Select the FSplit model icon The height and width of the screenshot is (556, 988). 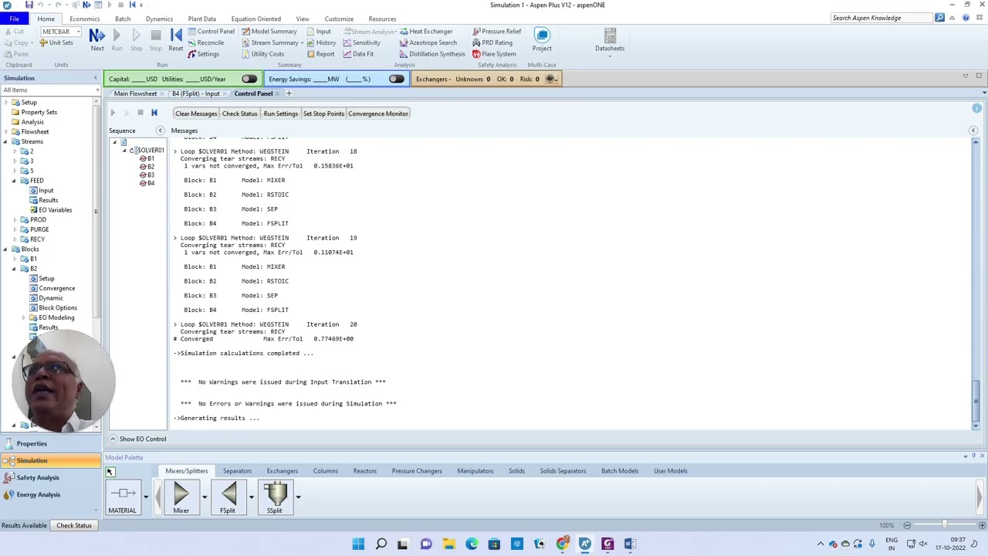[x=228, y=497]
